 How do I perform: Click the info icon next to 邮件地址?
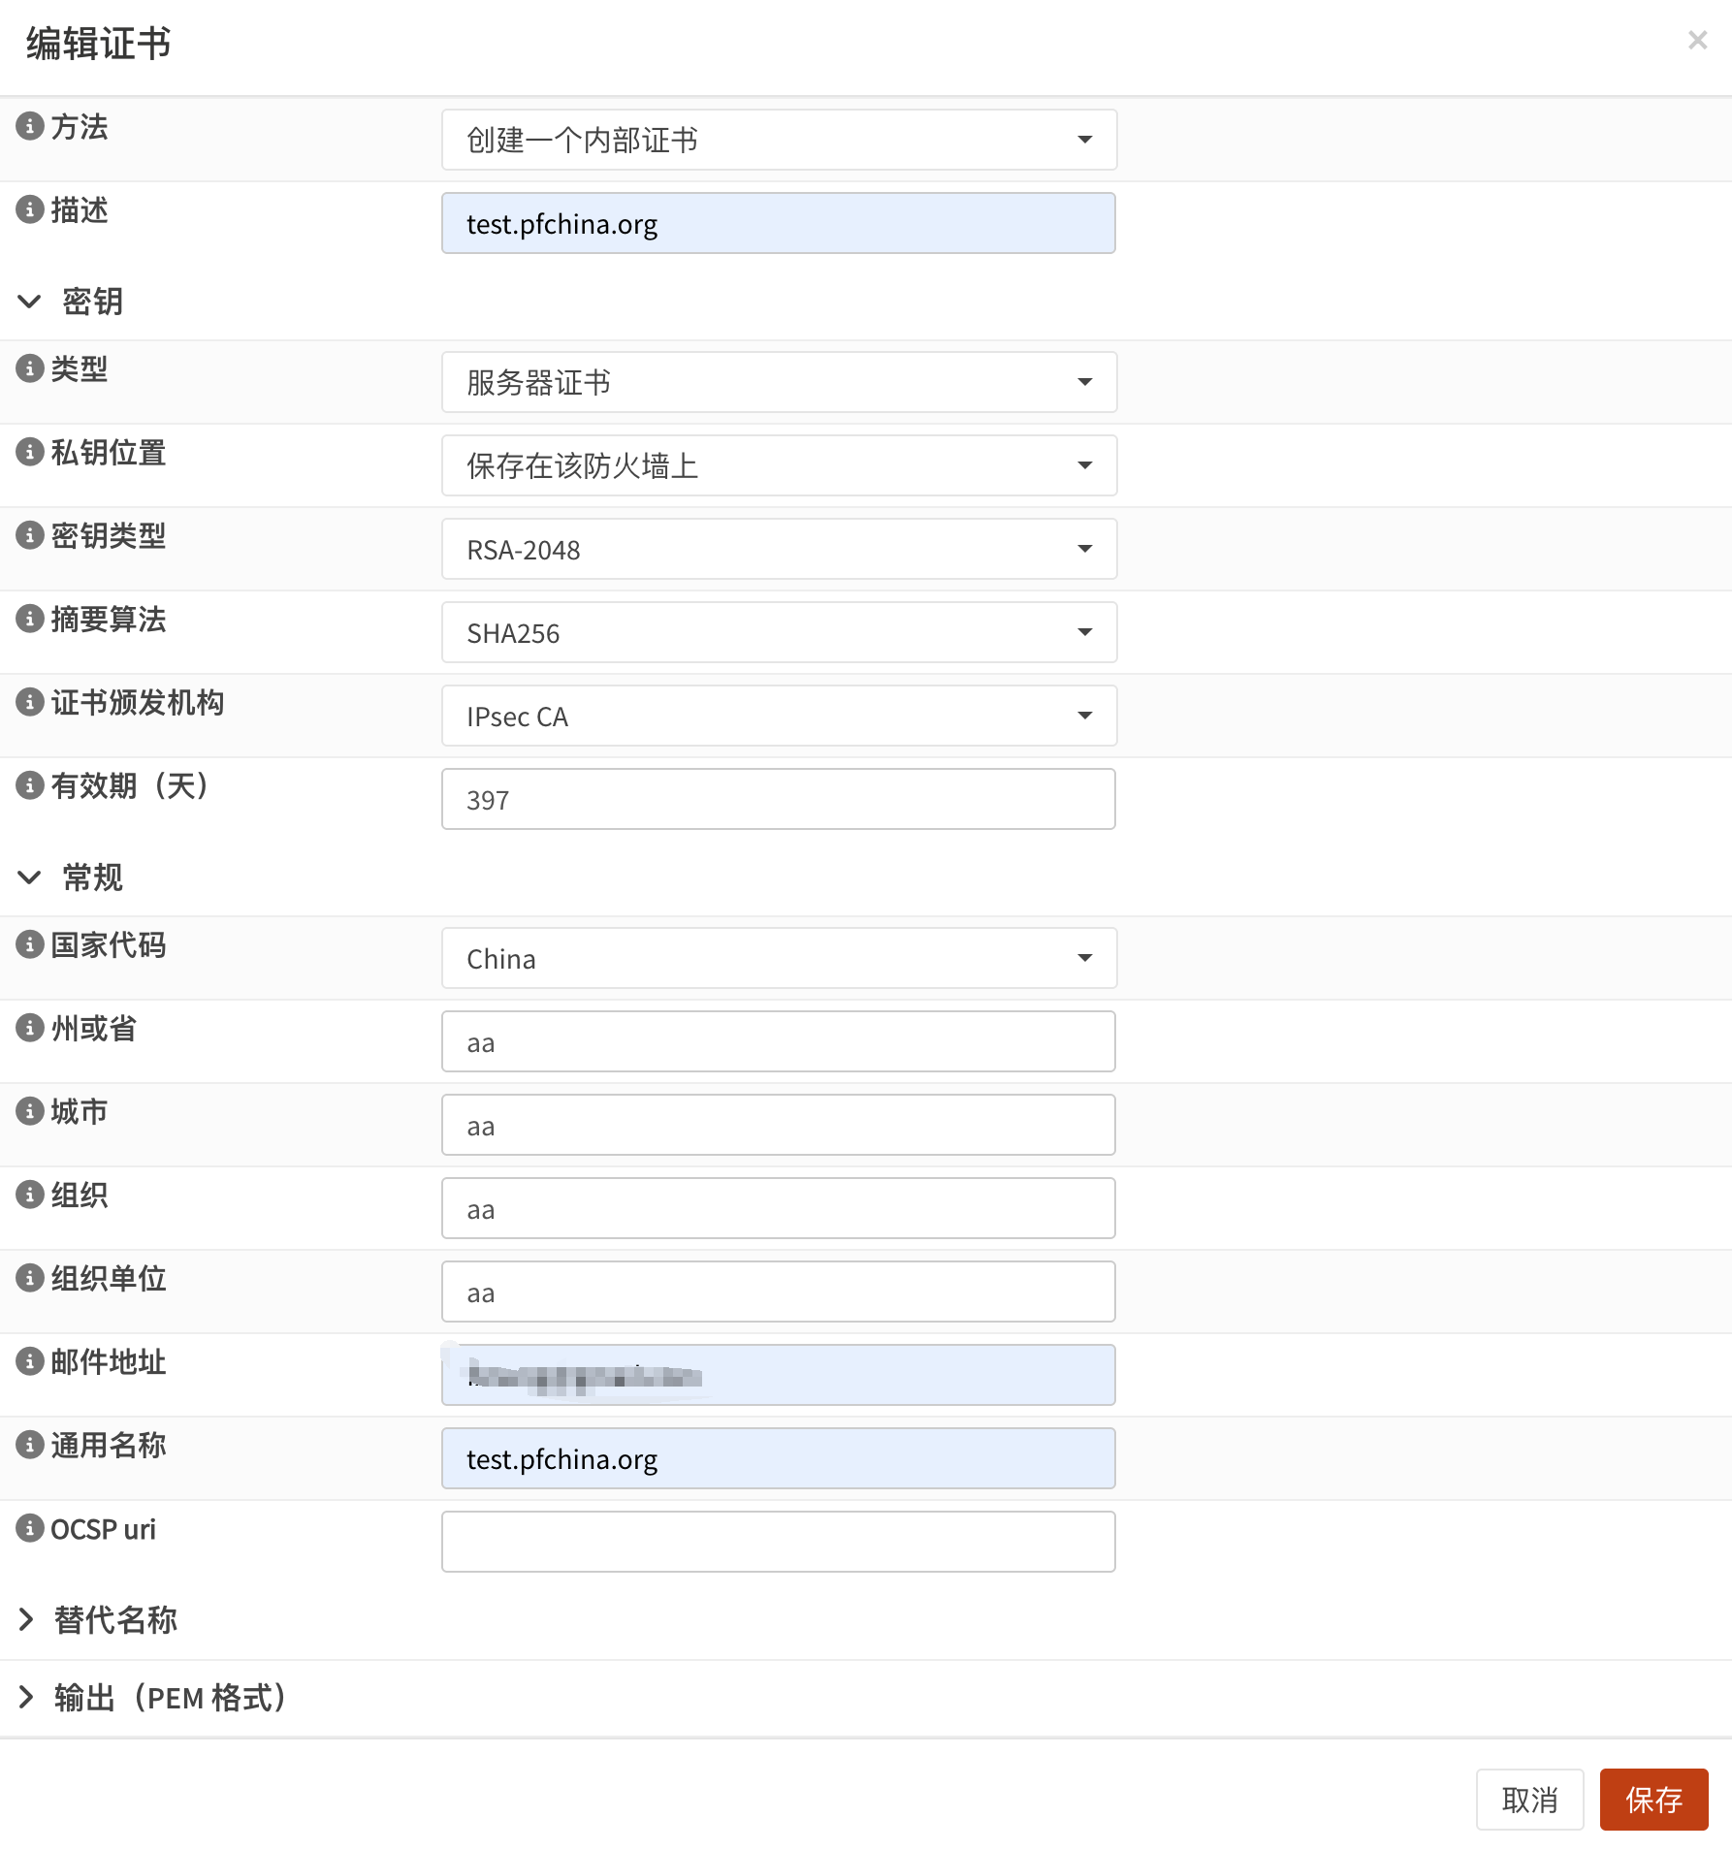pyautogui.click(x=30, y=1361)
